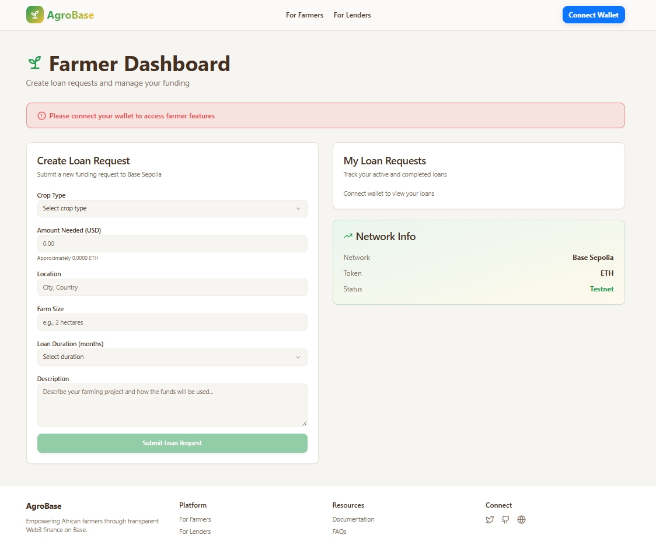Viewport: 656px width, 549px height.
Task: Open For Lenders in top navigation
Action: click(352, 15)
